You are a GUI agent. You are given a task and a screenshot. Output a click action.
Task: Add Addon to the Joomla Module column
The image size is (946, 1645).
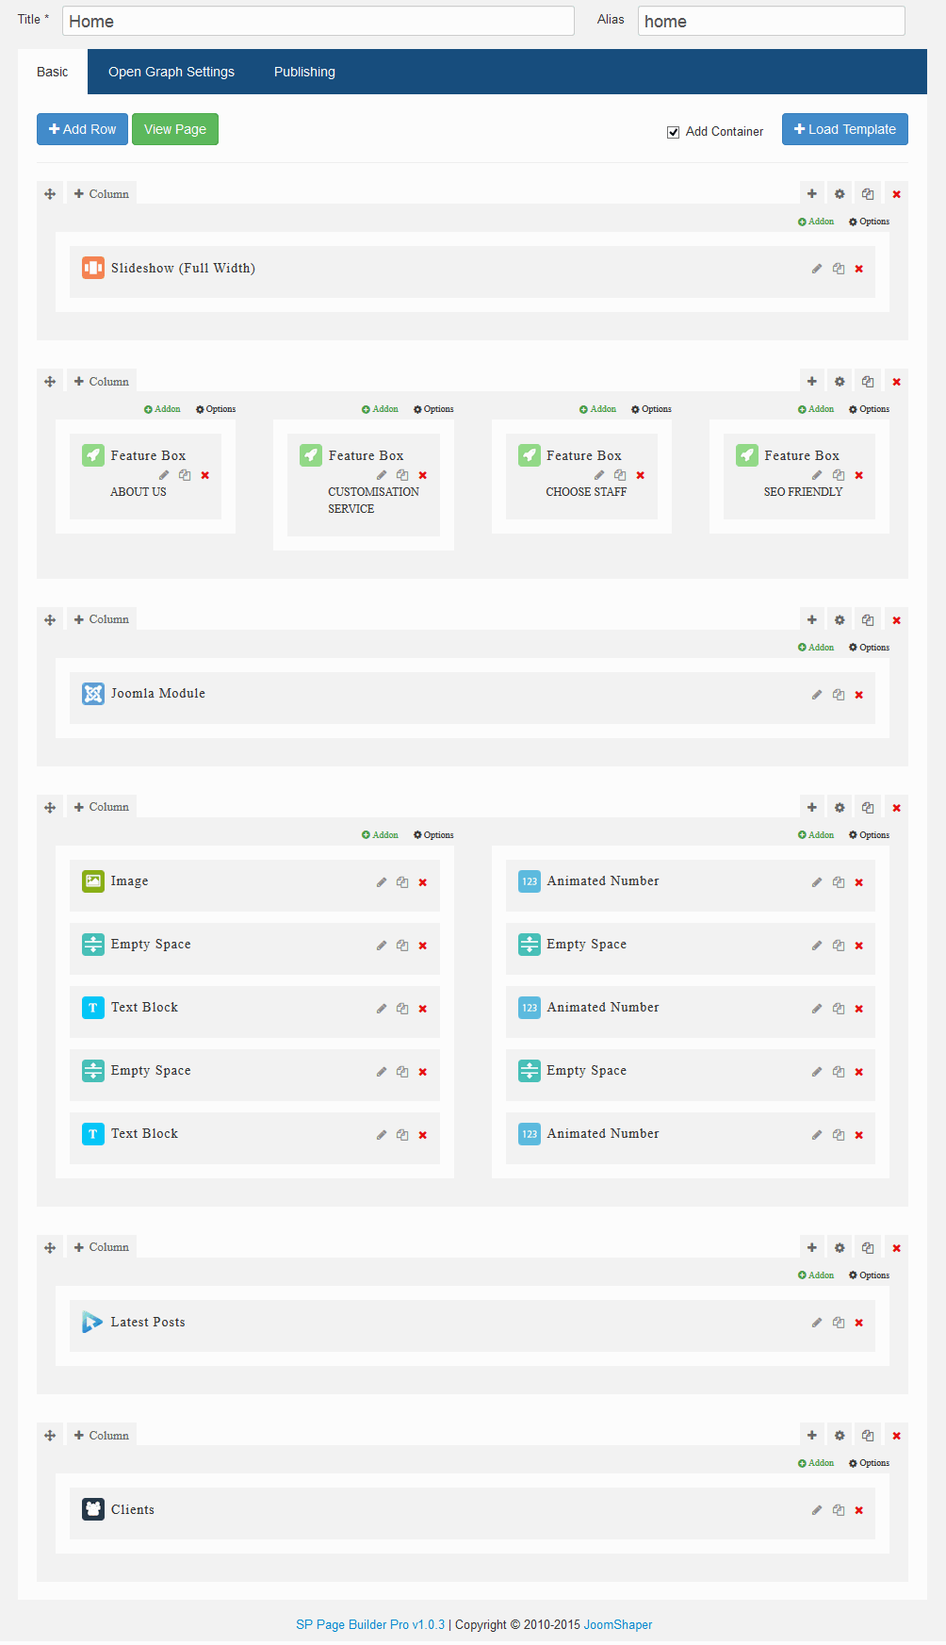coord(816,648)
